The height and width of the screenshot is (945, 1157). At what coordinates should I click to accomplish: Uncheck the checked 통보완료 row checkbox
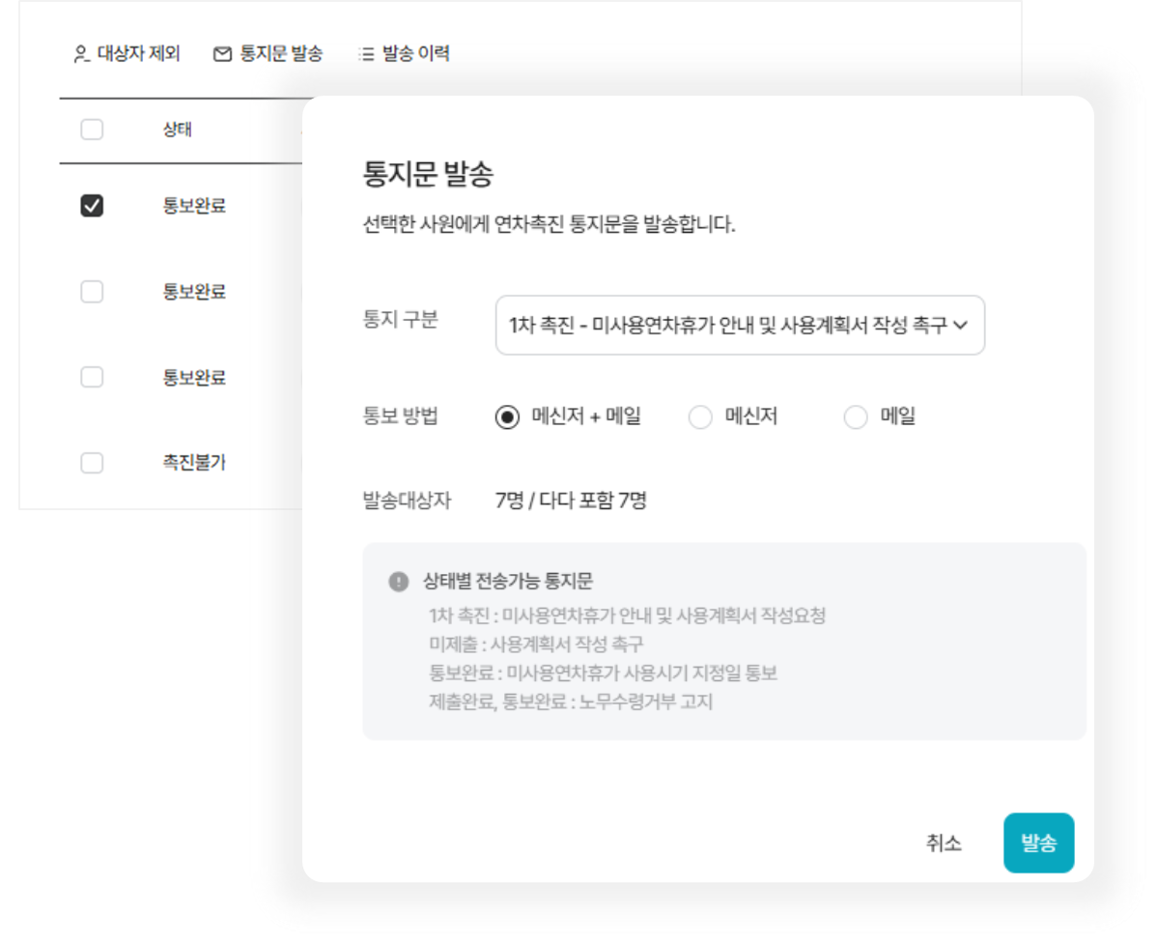92,206
